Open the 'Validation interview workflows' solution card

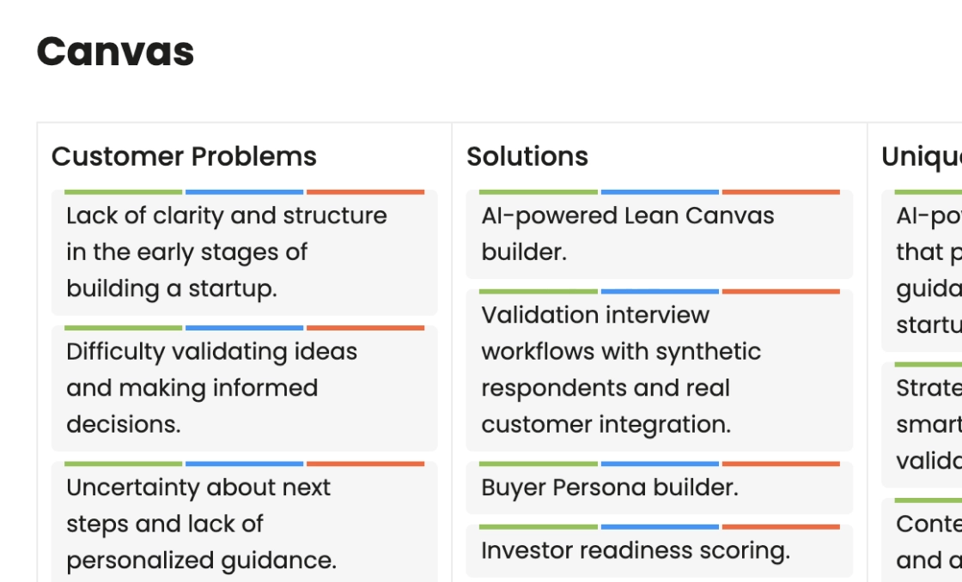[x=660, y=371]
